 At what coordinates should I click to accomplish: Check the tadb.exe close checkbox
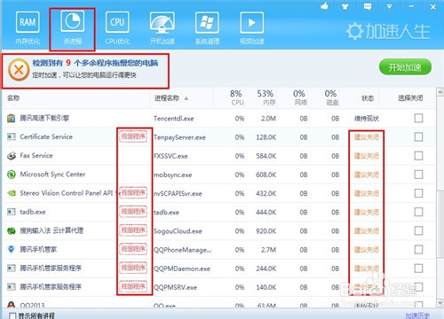click(418, 212)
